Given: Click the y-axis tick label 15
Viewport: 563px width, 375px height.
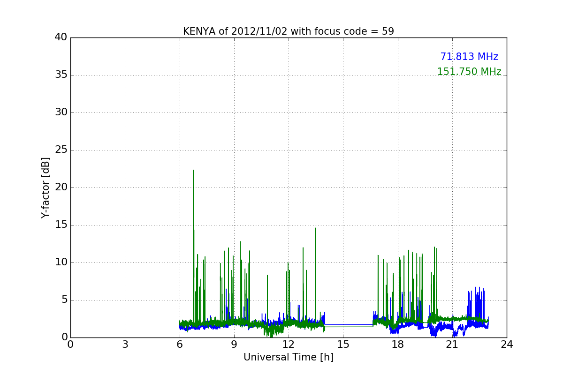Looking at the screenshot, I should tap(61, 225).
